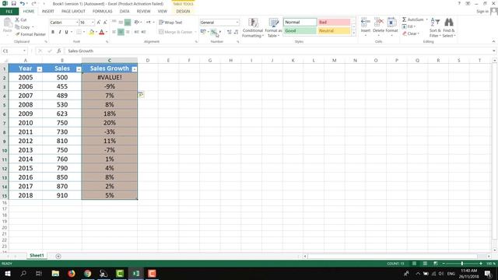Open the Year column filter dropdown
Screen dimensions: 498x280
(x=40, y=69)
